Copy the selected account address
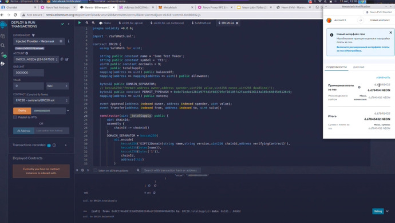395x223 pixels. 62,59
